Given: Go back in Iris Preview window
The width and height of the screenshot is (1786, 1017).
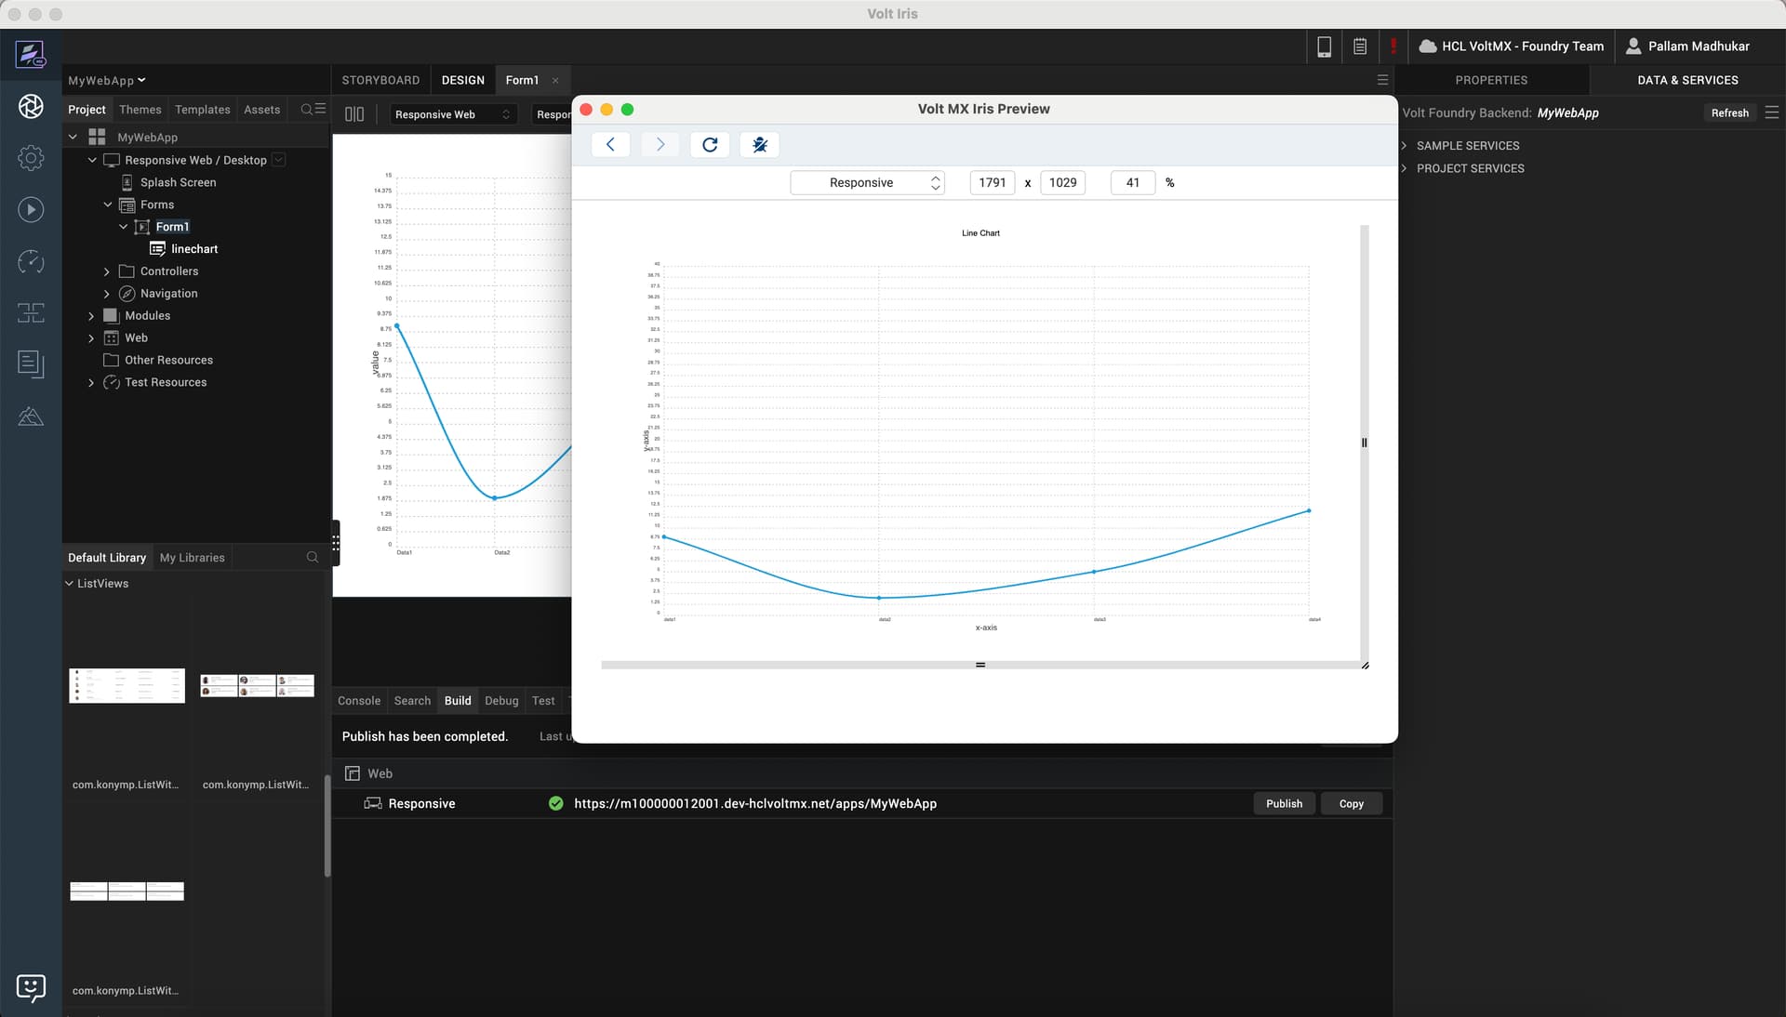Looking at the screenshot, I should (610, 144).
